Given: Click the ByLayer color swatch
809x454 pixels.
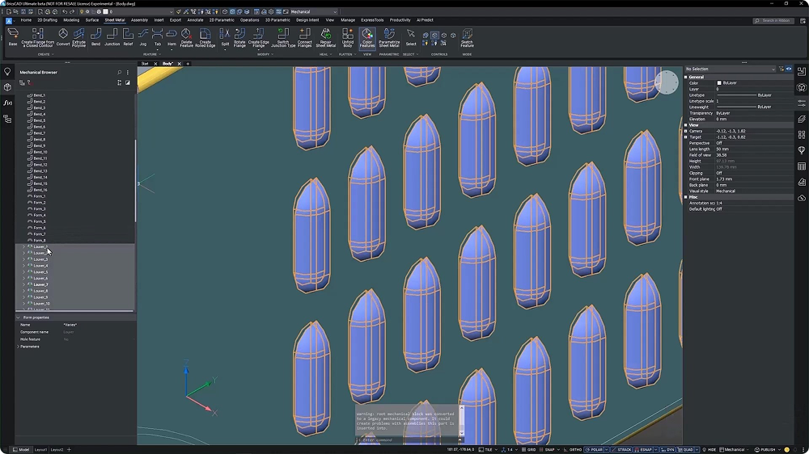Looking at the screenshot, I should pyautogui.click(x=719, y=83).
